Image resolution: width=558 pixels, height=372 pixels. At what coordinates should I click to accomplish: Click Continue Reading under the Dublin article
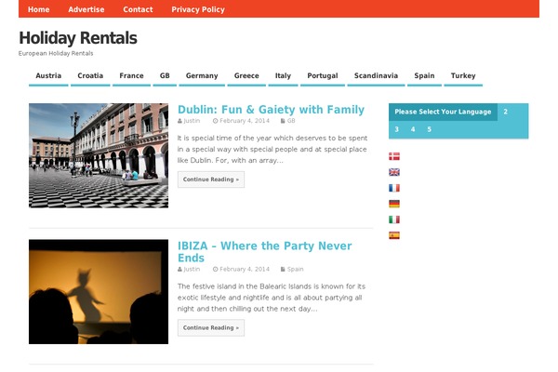tap(211, 179)
